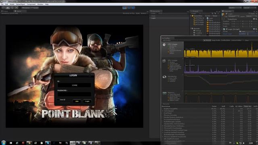The height and width of the screenshot is (145, 258).
Task: Select the Scale tool in Unity toolbar
Action: click(17, 8)
